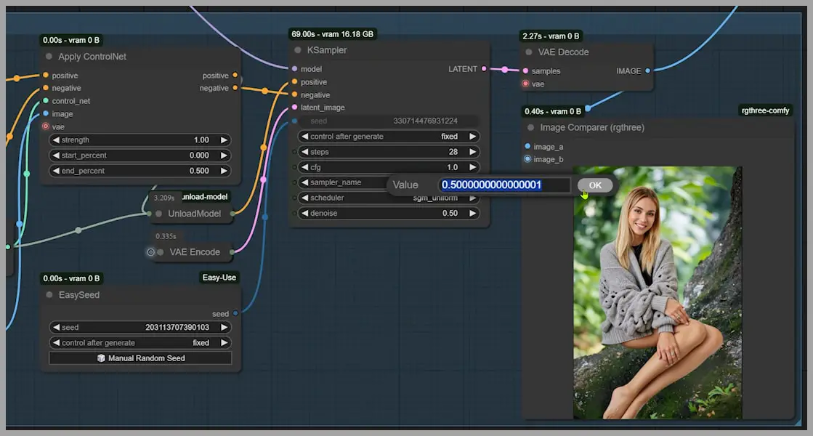The image size is (813, 436).
Task: Decrease start_percent with the left arrow
Action: [x=56, y=156]
